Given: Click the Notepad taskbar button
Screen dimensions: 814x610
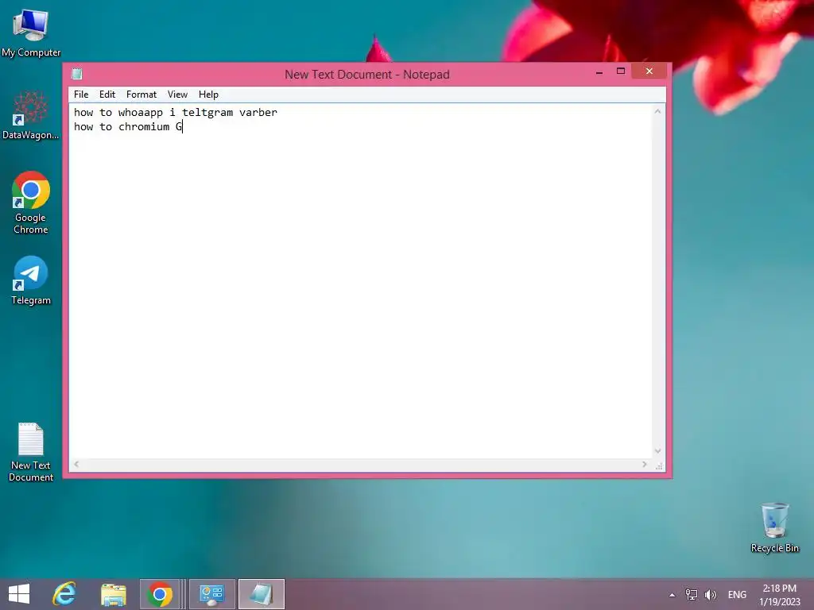Looking at the screenshot, I should tap(261, 594).
